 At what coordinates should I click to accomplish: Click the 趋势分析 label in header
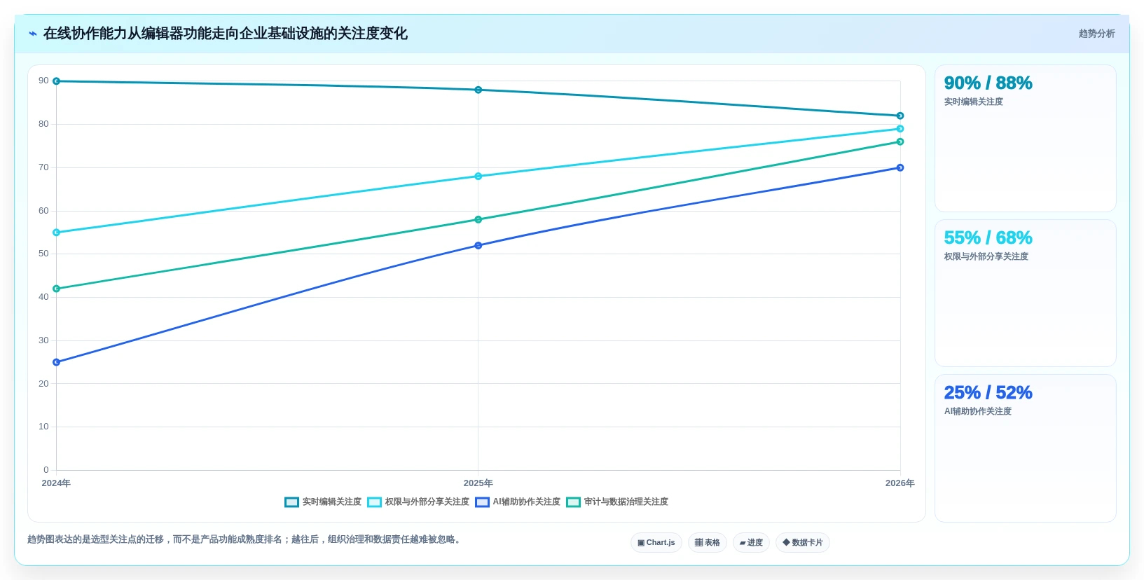coord(1096,34)
